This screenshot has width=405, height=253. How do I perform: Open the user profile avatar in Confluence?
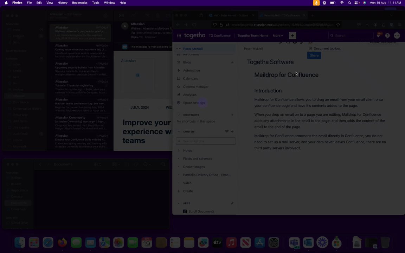pyautogui.click(x=397, y=35)
